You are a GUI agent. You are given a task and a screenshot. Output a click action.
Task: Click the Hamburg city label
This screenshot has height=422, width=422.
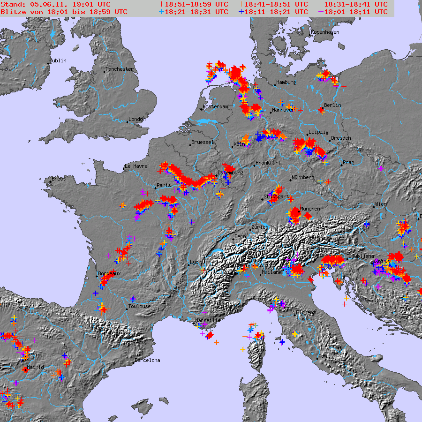(286, 83)
